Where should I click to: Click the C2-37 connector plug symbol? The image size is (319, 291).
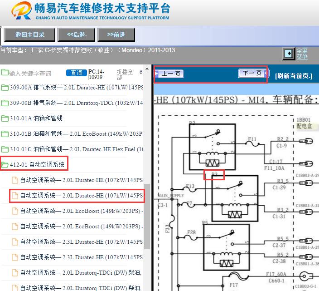pos(306,241)
